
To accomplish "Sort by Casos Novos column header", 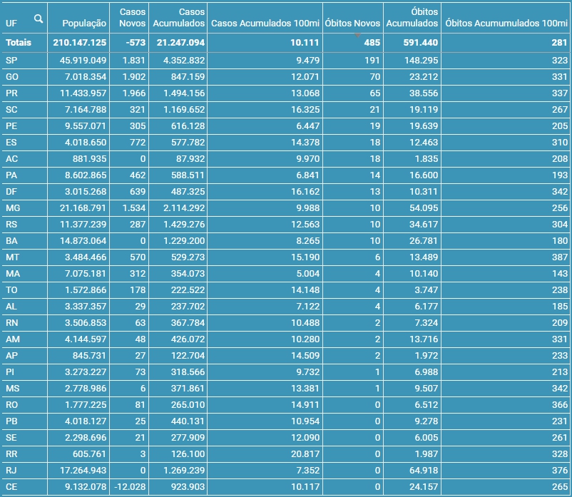I will point(132,18).
